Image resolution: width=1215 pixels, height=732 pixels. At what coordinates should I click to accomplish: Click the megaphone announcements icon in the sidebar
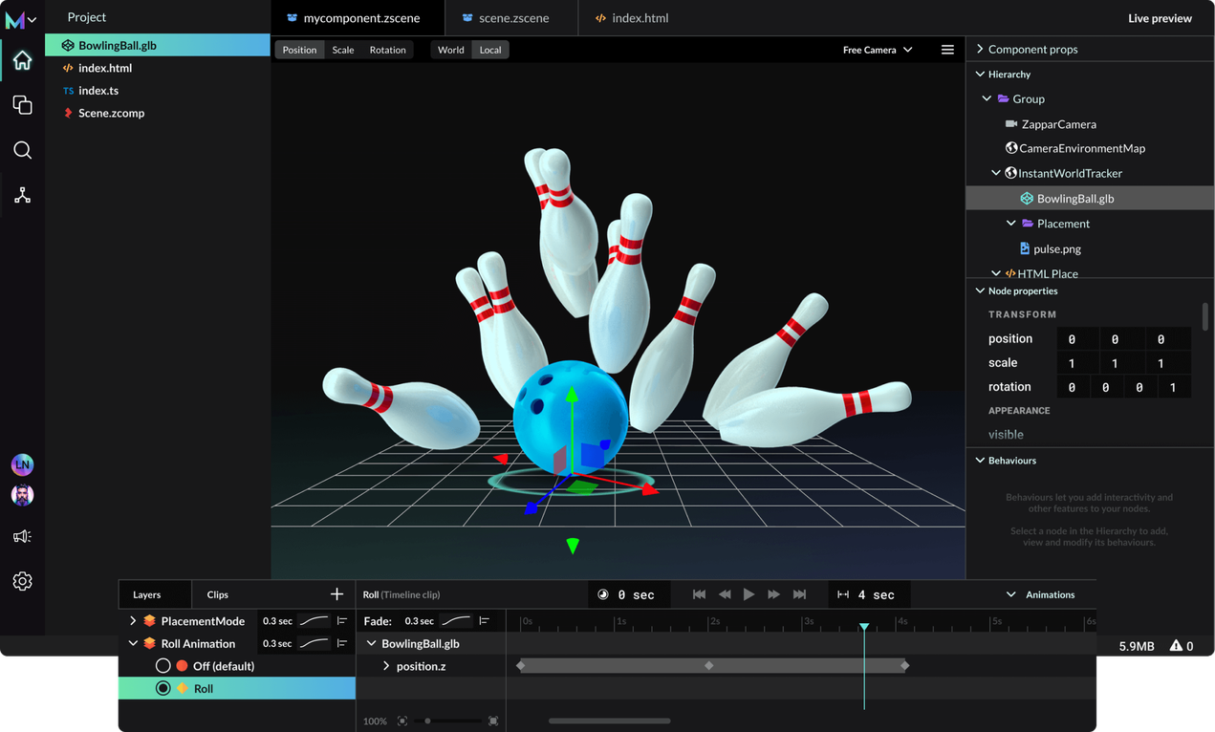click(22, 535)
